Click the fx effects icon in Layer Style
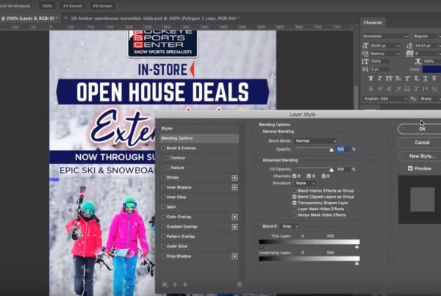Viewport: 441px width, 296px height. 165,284
